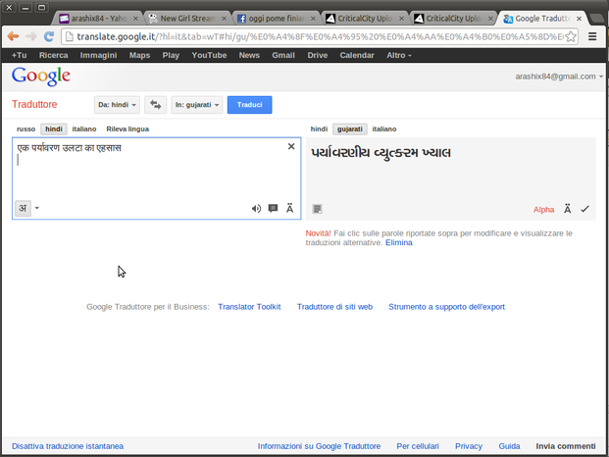Bookmark page with star icon
This screenshot has width=609, height=457.
tap(571, 36)
